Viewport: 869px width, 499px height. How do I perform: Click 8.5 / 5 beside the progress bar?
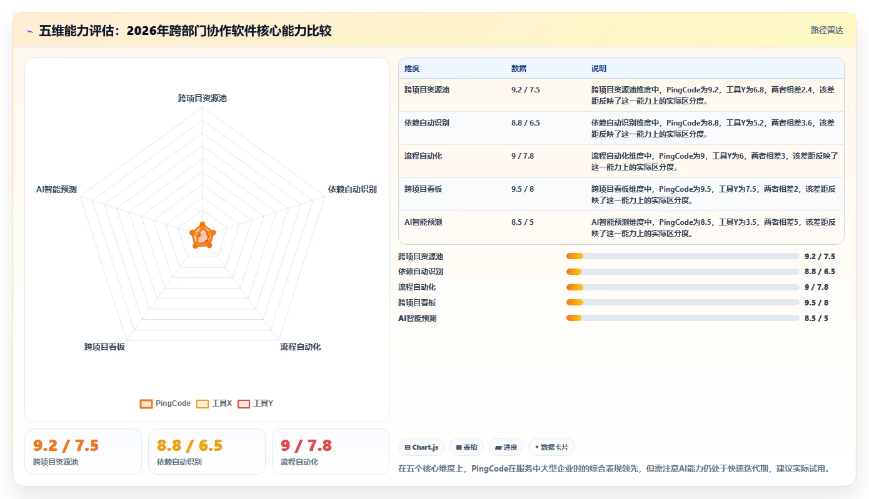click(x=816, y=318)
